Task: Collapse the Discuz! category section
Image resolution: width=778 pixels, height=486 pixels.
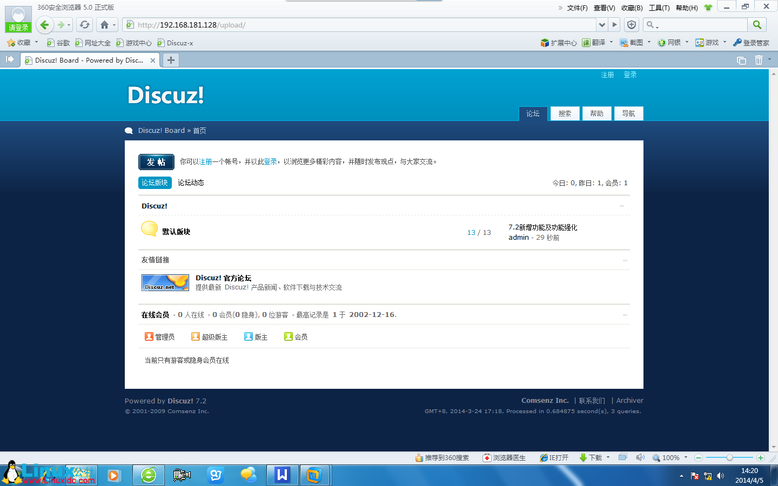Action: coord(621,206)
